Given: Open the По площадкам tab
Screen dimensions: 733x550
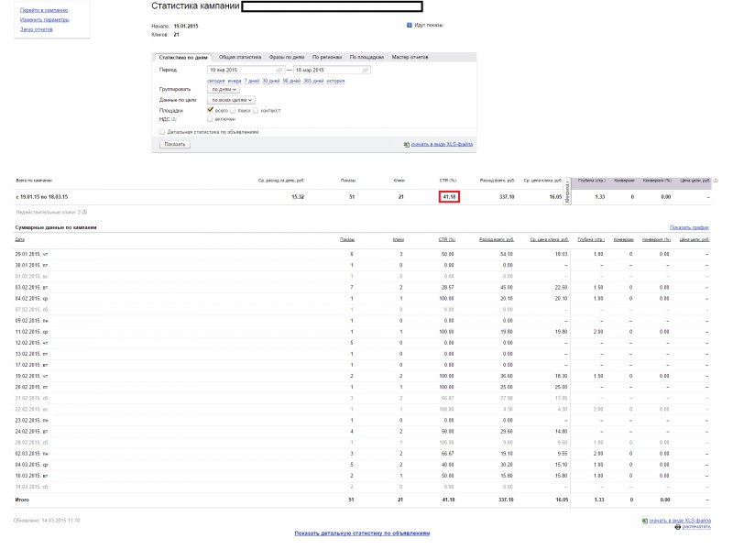Looking at the screenshot, I should 366,57.
